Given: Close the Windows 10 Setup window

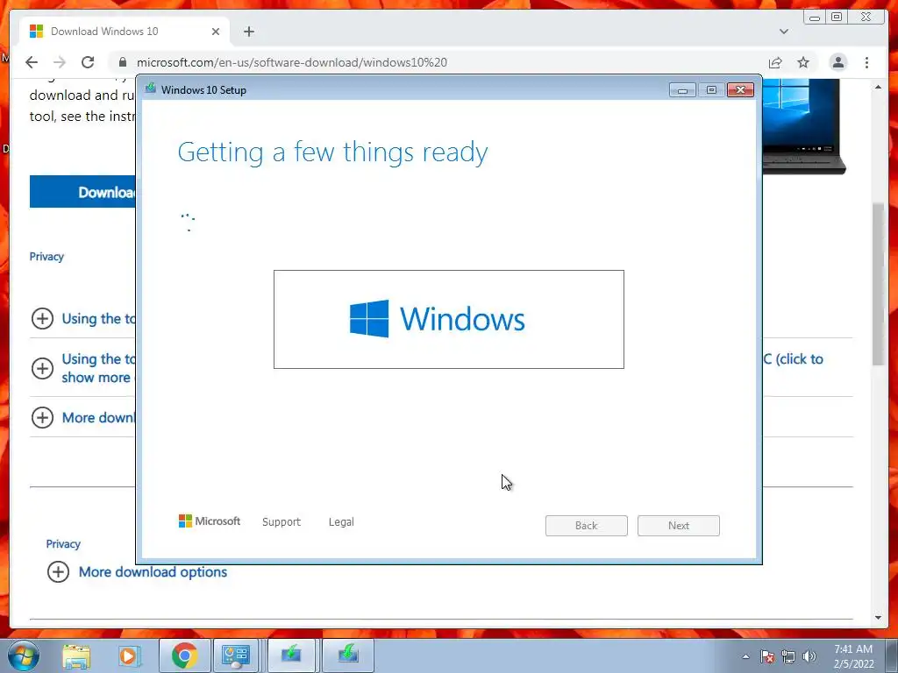Looking at the screenshot, I should coord(740,90).
